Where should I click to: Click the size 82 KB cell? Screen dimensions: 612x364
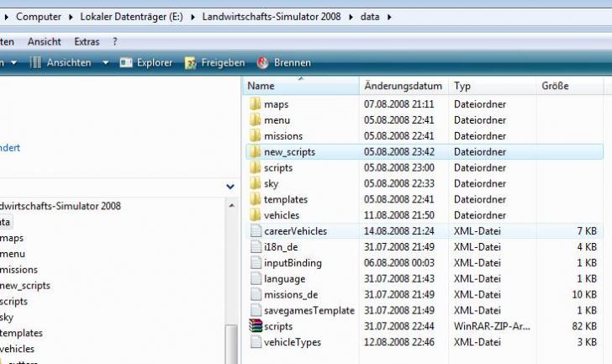(584, 326)
